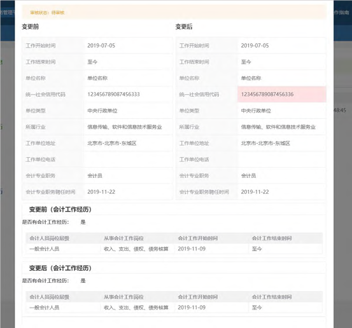
Task: Click 会计专业职务聘任时间 label in 变更前 table
Action: 50,192
